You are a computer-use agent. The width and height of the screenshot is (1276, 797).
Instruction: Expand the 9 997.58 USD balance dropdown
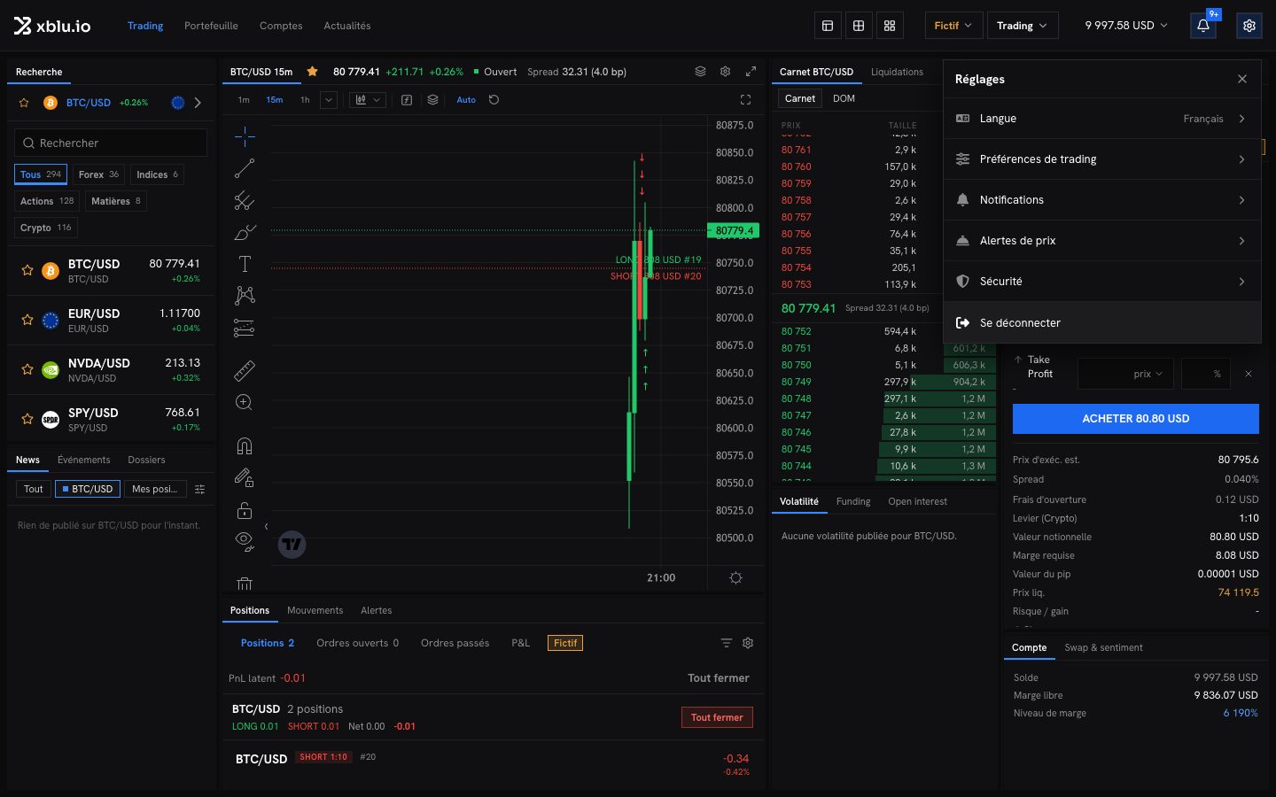point(1126,26)
